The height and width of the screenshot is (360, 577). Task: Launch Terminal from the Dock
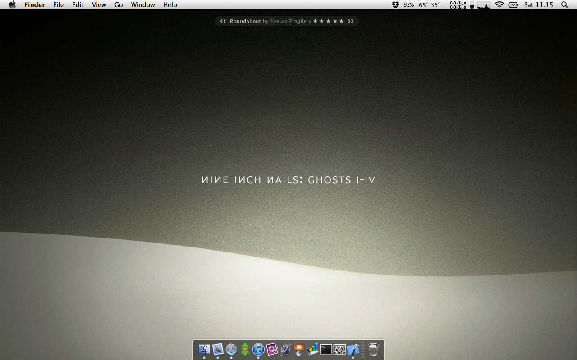click(326, 349)
